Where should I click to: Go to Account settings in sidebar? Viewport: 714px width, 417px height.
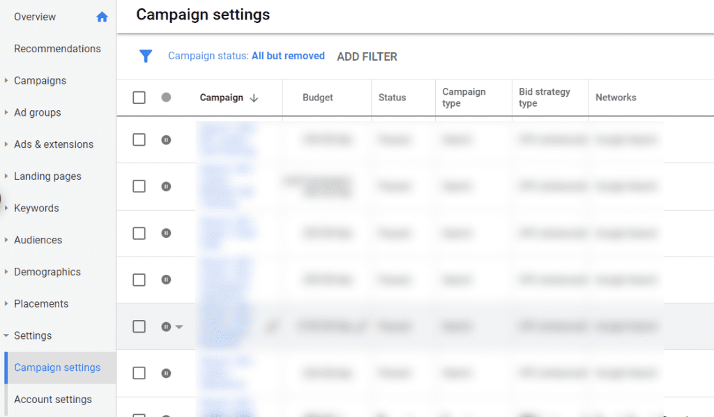[53, 400]
